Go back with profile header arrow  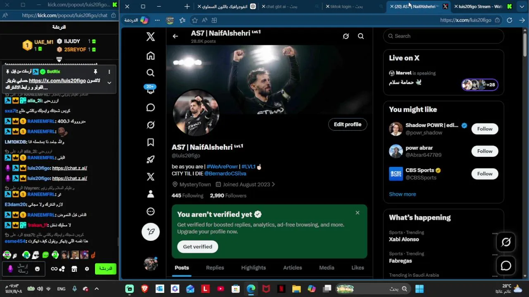coord(175,36)
